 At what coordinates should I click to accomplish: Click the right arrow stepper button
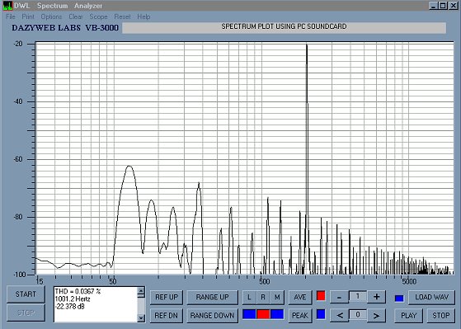[376, 316]
